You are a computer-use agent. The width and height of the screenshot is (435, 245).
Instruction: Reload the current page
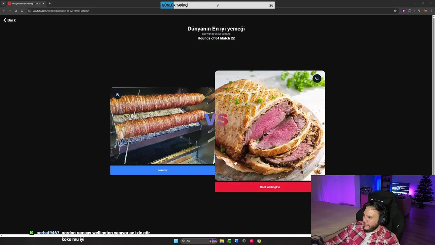pos(16,11)
